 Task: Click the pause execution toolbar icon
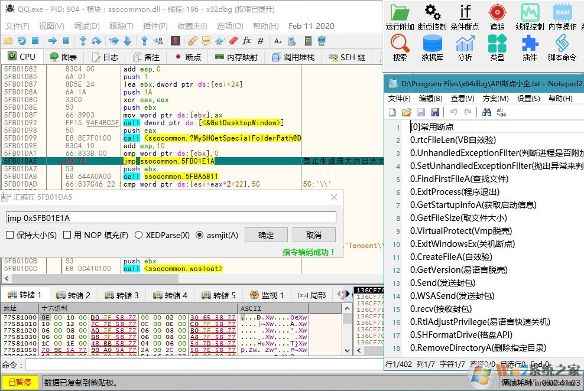66,41
